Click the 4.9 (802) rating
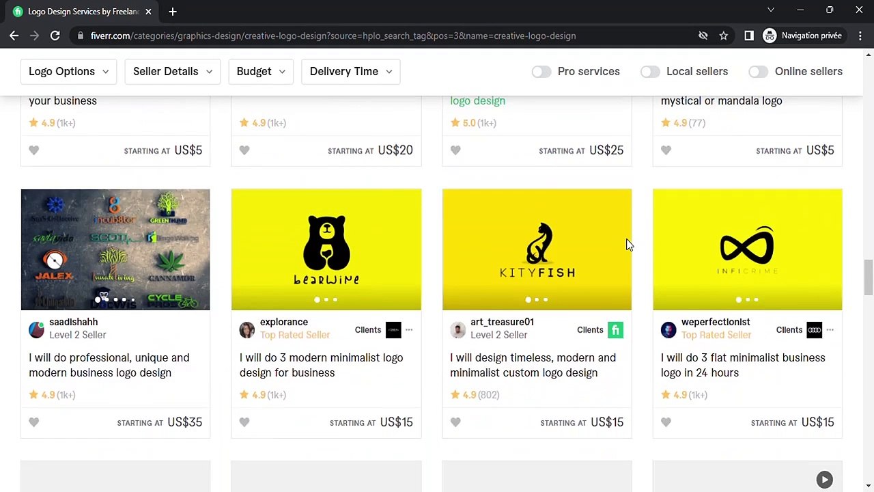The width and height of the screenshot is (874, 492). coord(475,395)
